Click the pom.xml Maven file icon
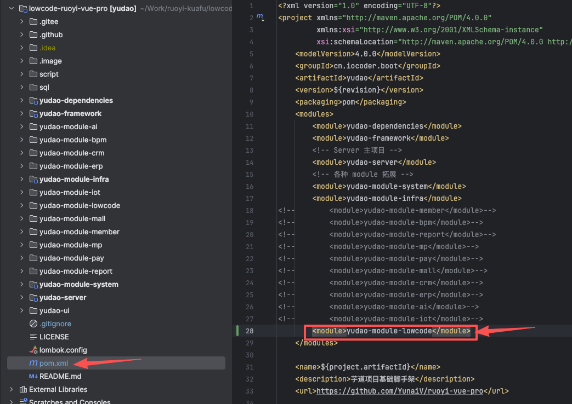 pos(33,363)
